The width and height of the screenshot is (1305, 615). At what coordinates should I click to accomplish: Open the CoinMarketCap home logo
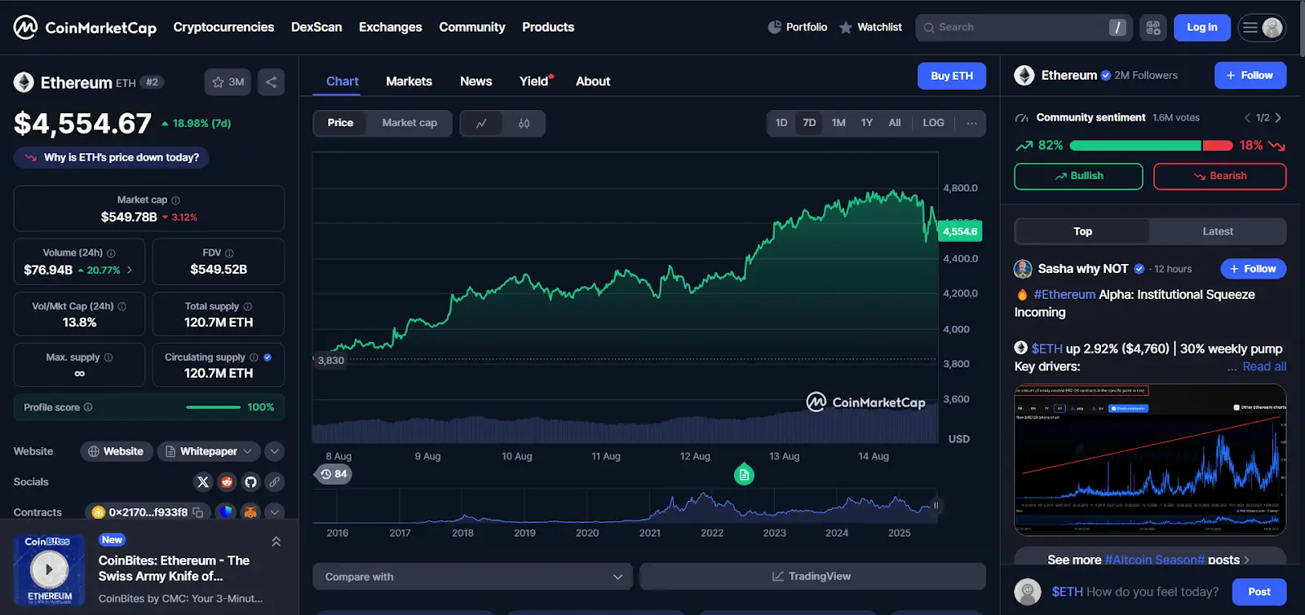point(85,28)
